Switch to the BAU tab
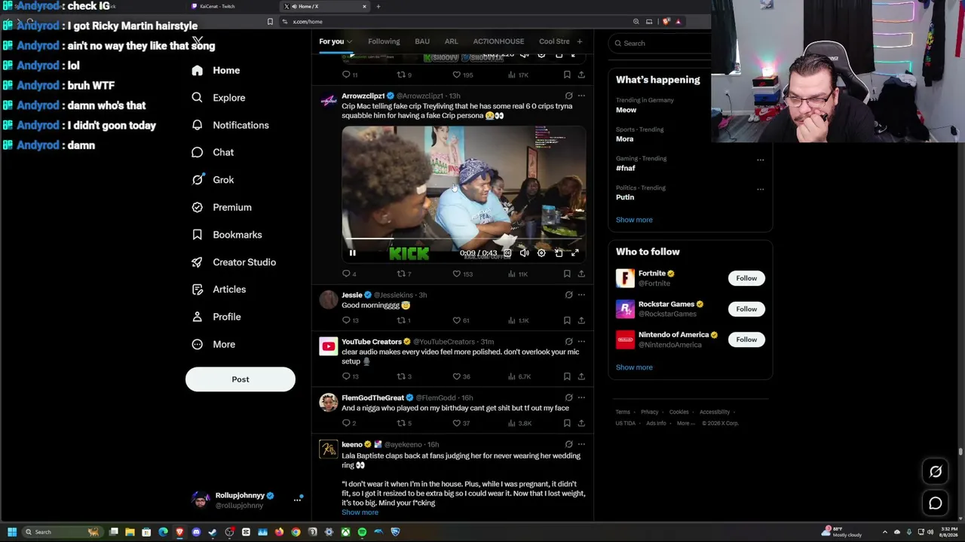Image resolution: width=965 pixels, height=542 pixels. (x=422, y=41)
